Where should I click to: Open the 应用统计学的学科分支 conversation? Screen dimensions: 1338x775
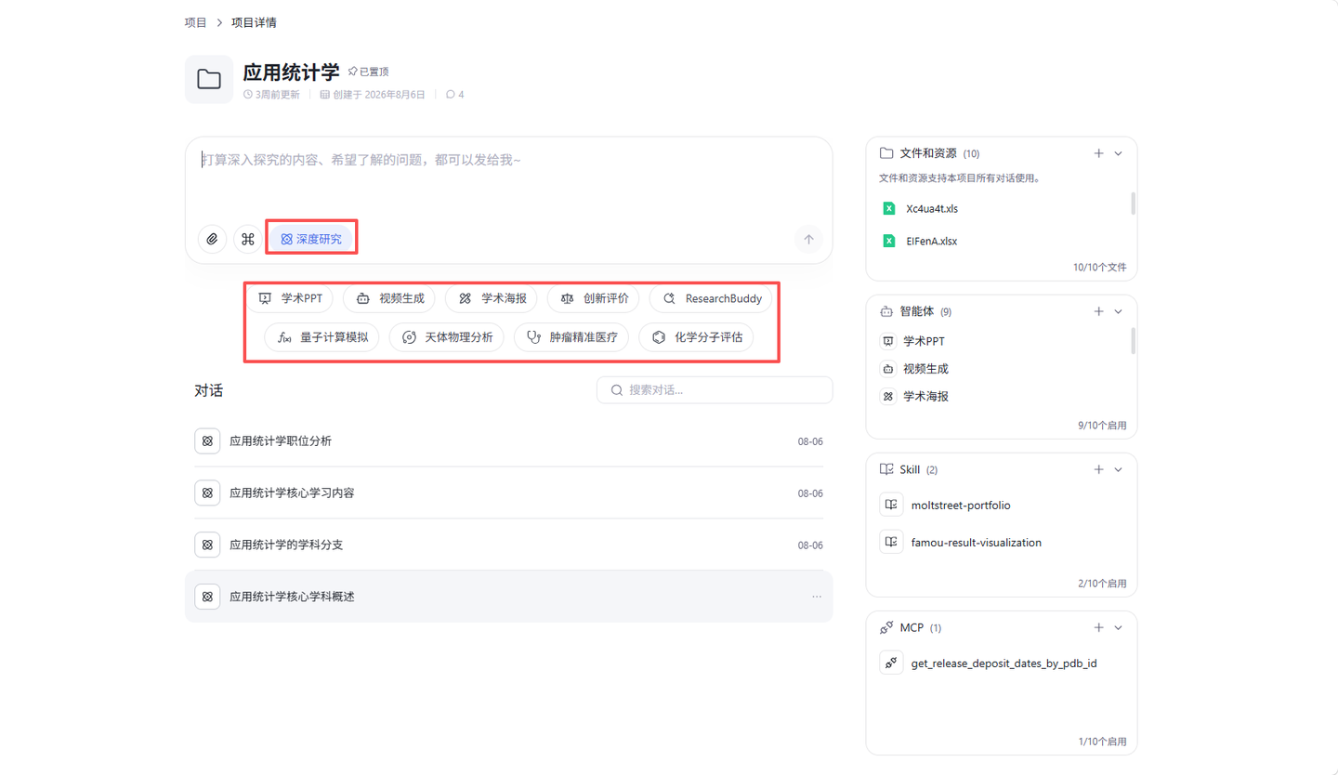click(x=509, y=545)
